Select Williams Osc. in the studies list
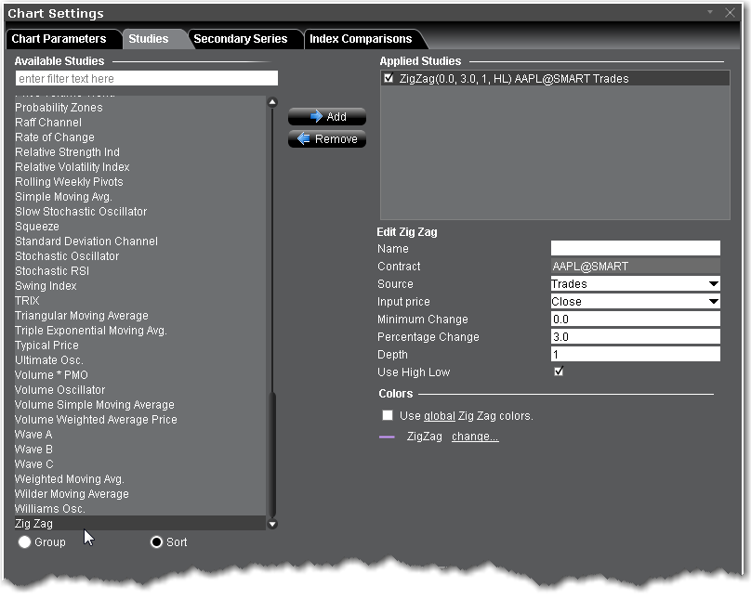751x600 pixels. pos(50,509)
